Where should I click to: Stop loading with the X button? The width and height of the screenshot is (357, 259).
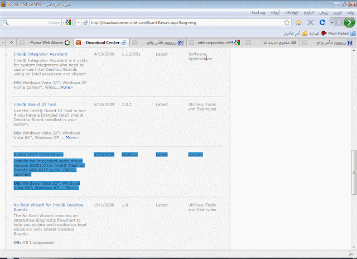[x=311, y=22]
